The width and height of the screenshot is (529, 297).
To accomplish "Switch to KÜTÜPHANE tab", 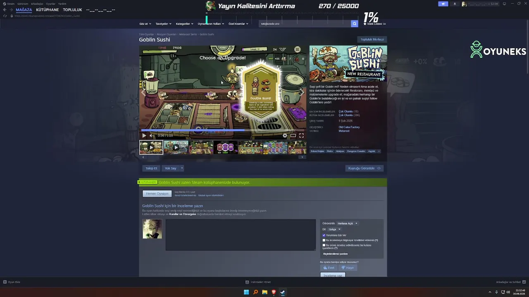I will (x=48, y=10).
